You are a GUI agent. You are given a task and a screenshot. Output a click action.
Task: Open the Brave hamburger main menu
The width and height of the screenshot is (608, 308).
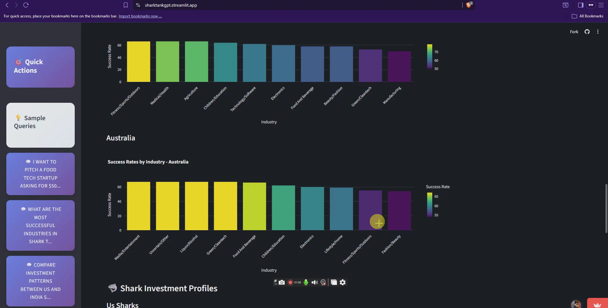coord(601,5)
